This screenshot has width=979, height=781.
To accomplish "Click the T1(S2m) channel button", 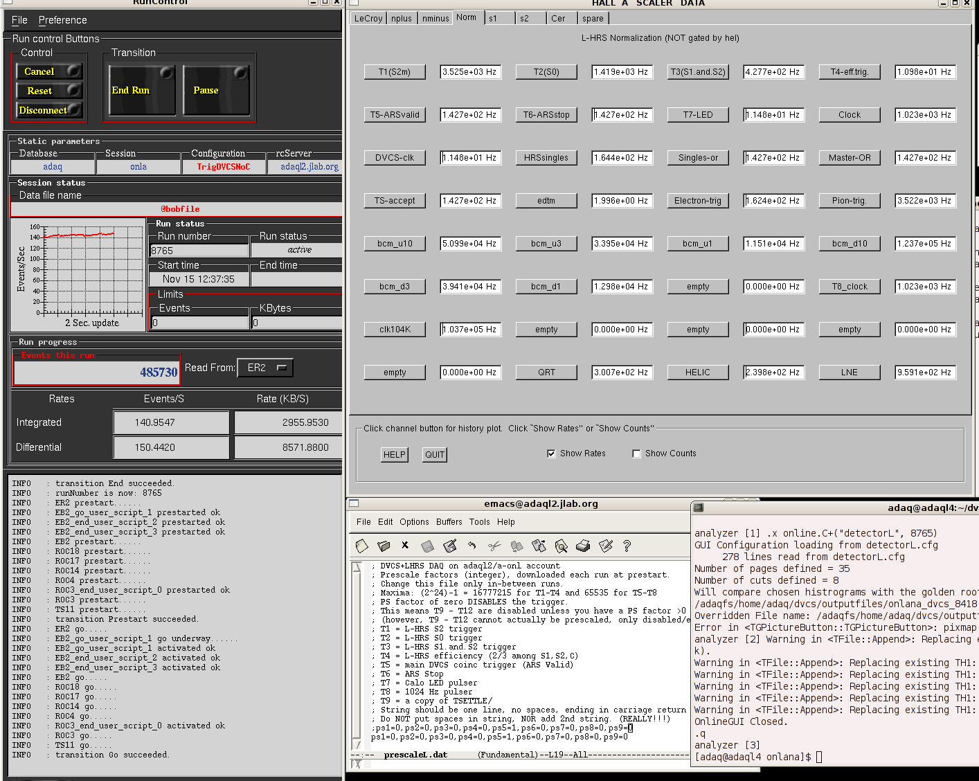I will coord(395,72).
